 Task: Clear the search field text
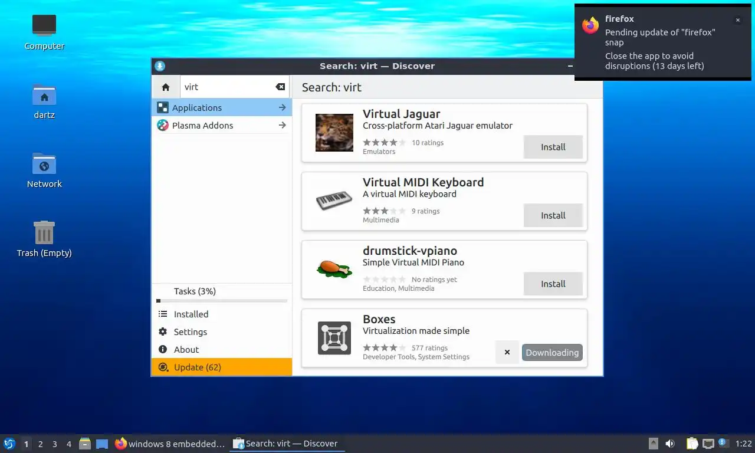click(x=280, y=87)
